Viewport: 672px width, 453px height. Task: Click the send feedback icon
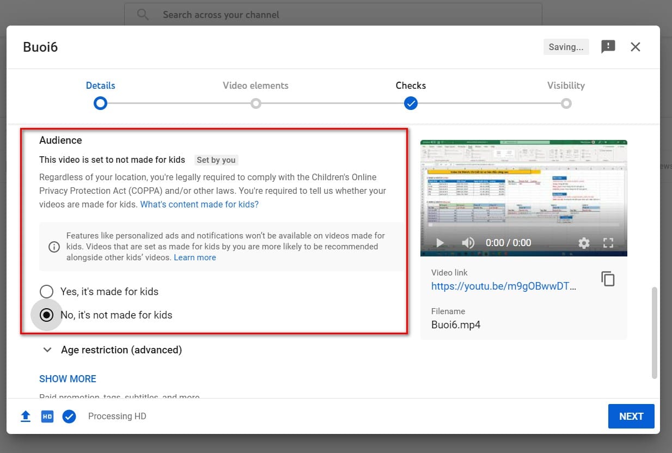(x=608, y=47)
